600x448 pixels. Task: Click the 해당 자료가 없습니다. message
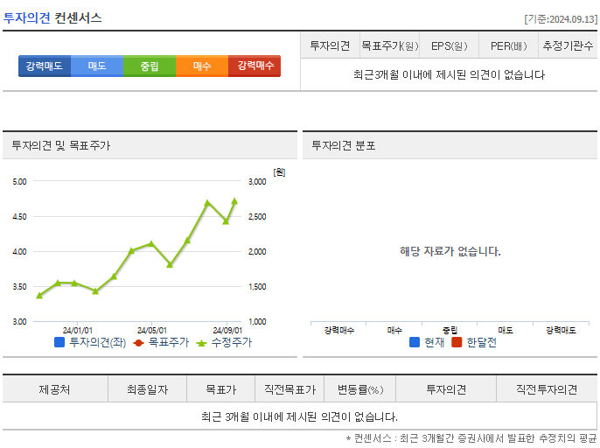(450, 252)
